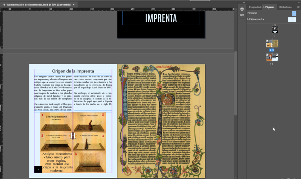Click the horizontal ruler at top
Viewport: 301px width, 179px height.
coord(118,9)
